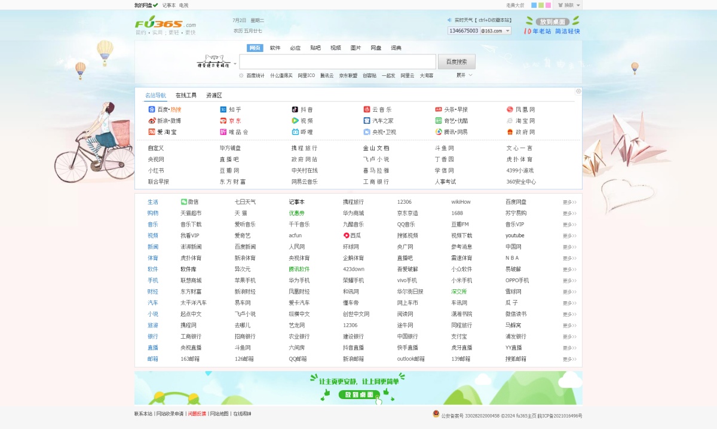Viewport: 717px width, 429px height.
Task: Select the 在线工具 tab
Action: point(186,96)
